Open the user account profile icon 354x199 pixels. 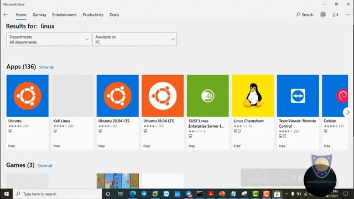(x=323, y=15)
